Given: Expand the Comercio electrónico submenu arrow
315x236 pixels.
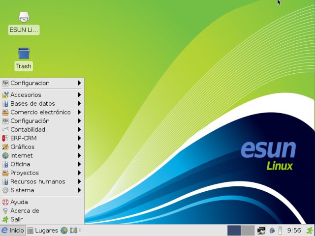Looking at the screenshot, I should [x=80, y=112].
